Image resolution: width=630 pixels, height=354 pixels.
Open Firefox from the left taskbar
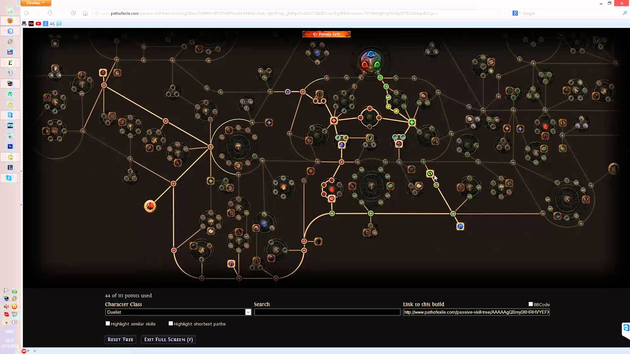[10, 21]
